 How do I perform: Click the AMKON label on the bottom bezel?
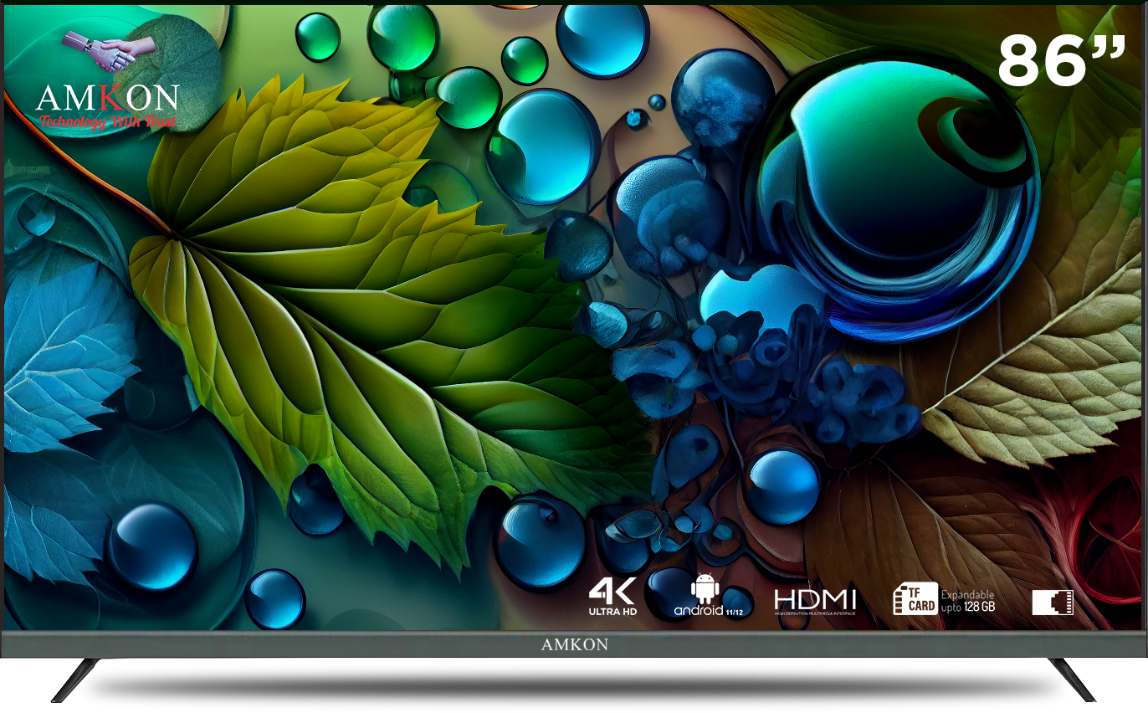[574, 644]
